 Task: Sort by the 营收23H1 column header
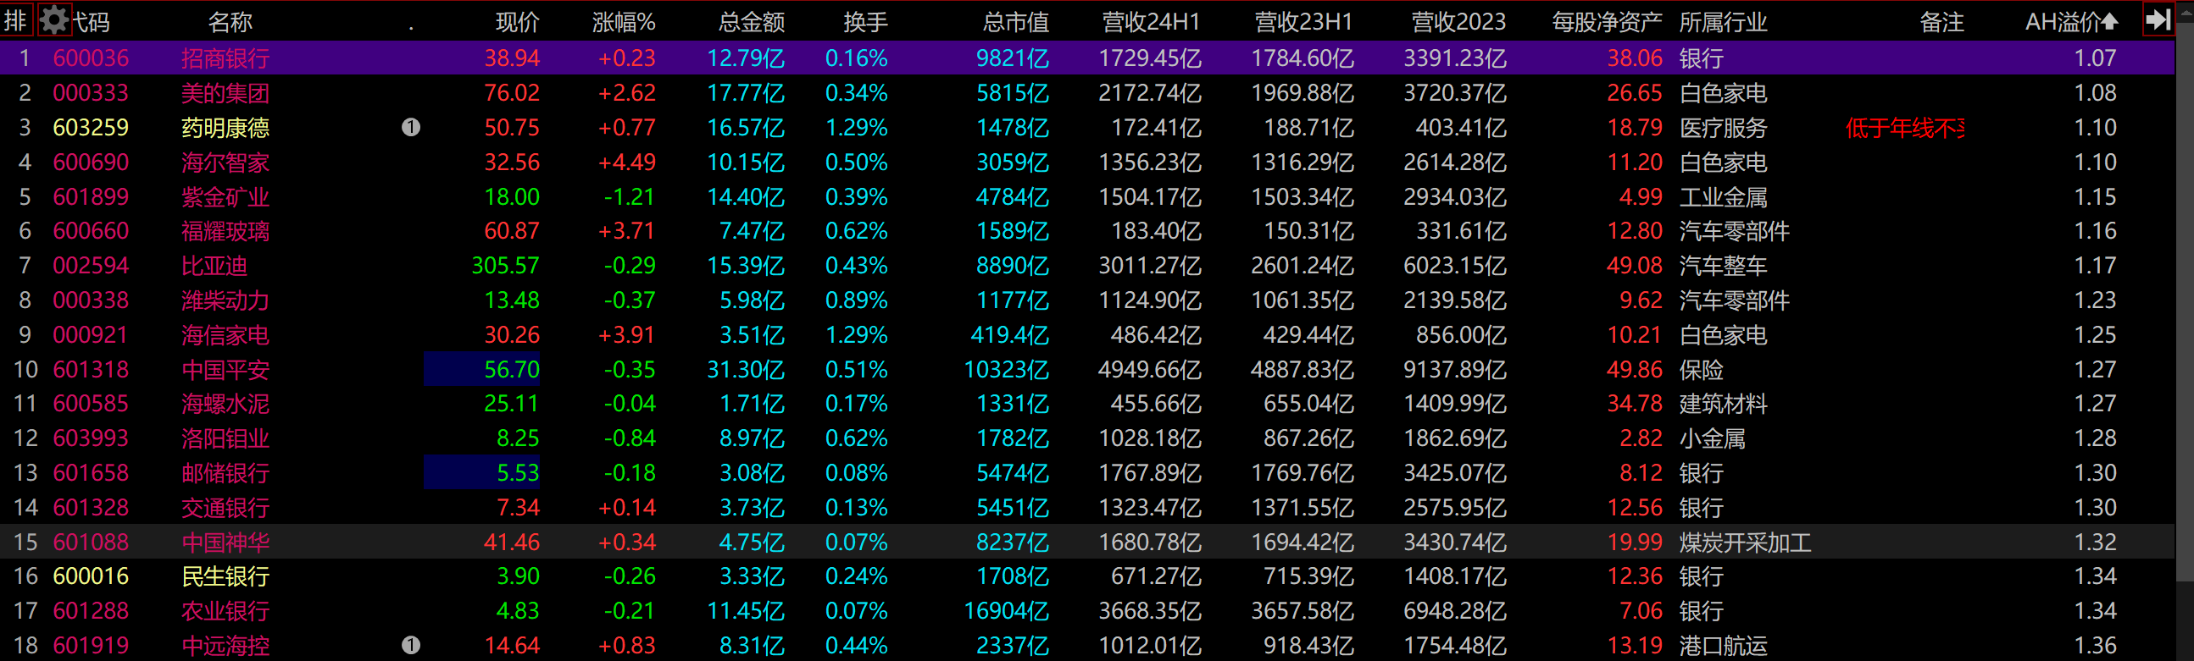1303,21
